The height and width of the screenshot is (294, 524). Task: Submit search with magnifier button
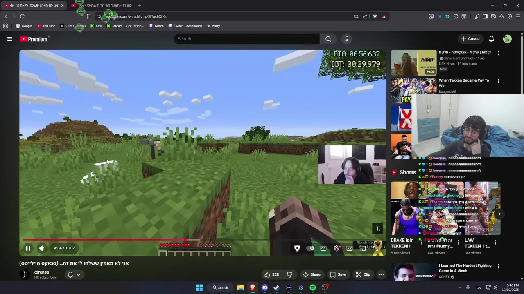tap(328, 39)
